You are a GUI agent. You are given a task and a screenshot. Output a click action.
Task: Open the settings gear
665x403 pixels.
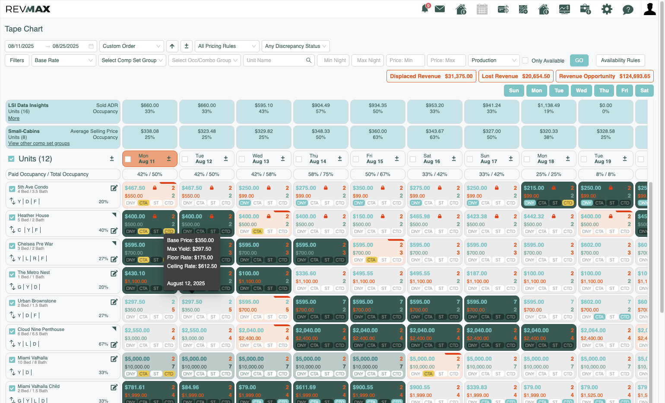pyautogui.click(x=607, y=9)
